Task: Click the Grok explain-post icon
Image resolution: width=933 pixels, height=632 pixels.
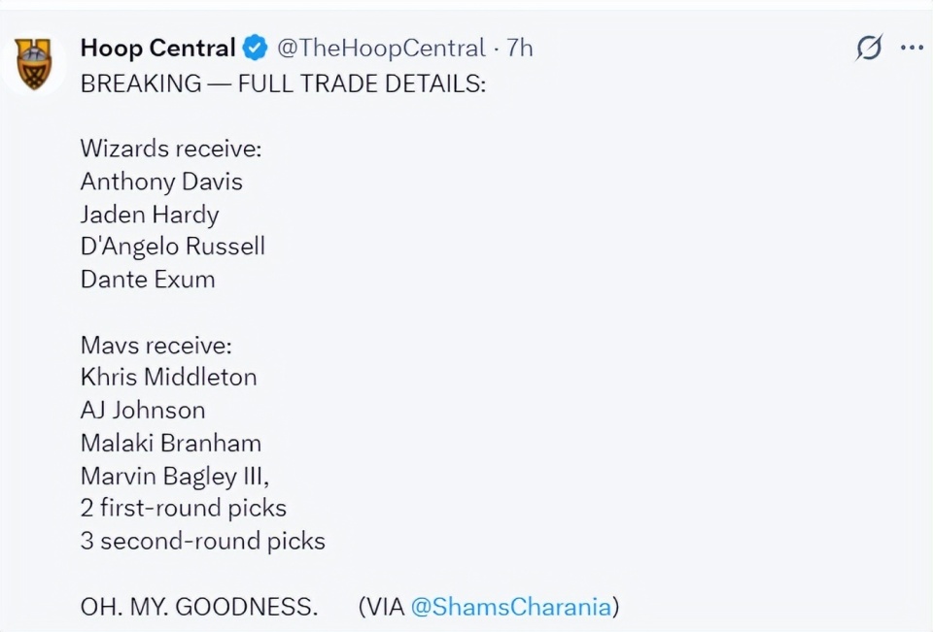Action: tap(868, 49)
